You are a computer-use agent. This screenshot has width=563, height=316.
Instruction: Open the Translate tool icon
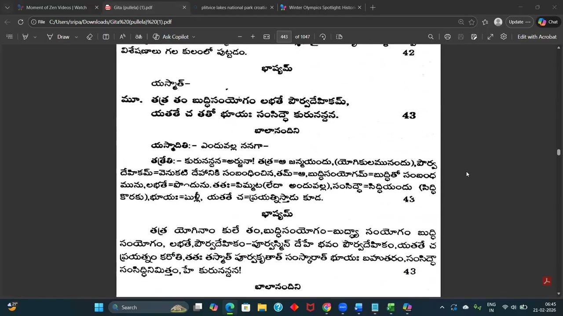click(x=139, y=37)
